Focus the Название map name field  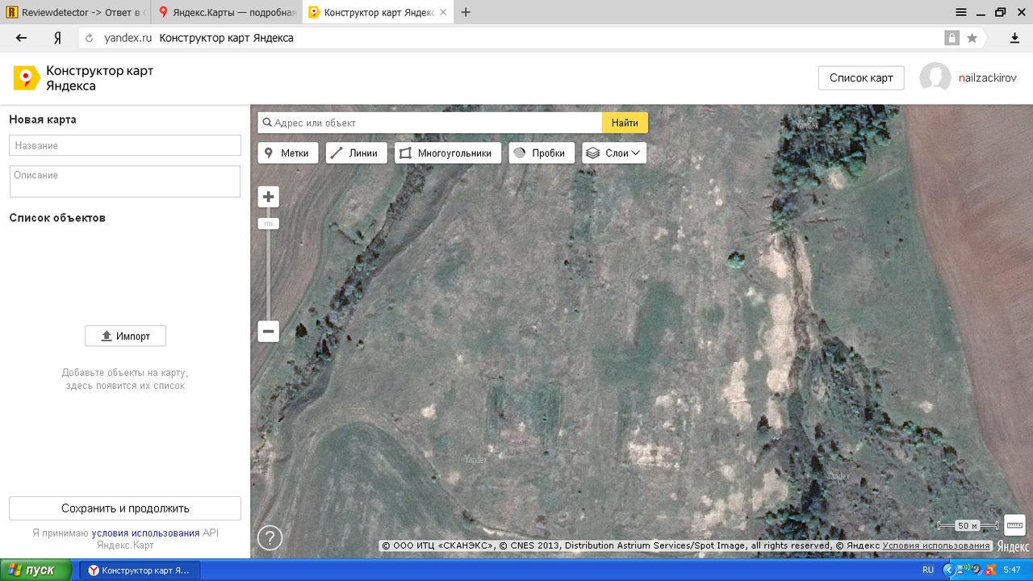tap(125, 145)
